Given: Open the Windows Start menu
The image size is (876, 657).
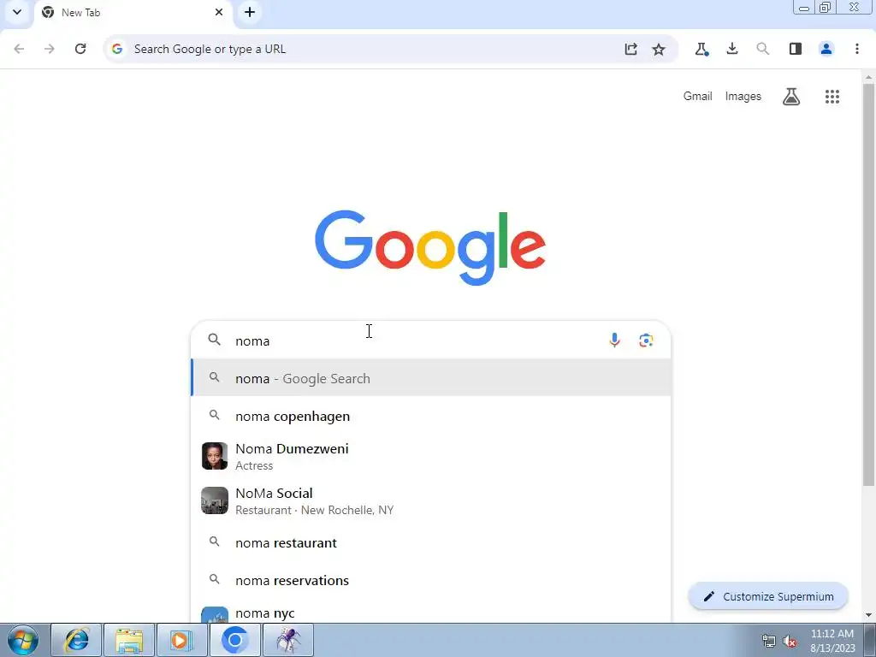Looking at the screenshot, I should pyautogui.click(x=23, y=640).
